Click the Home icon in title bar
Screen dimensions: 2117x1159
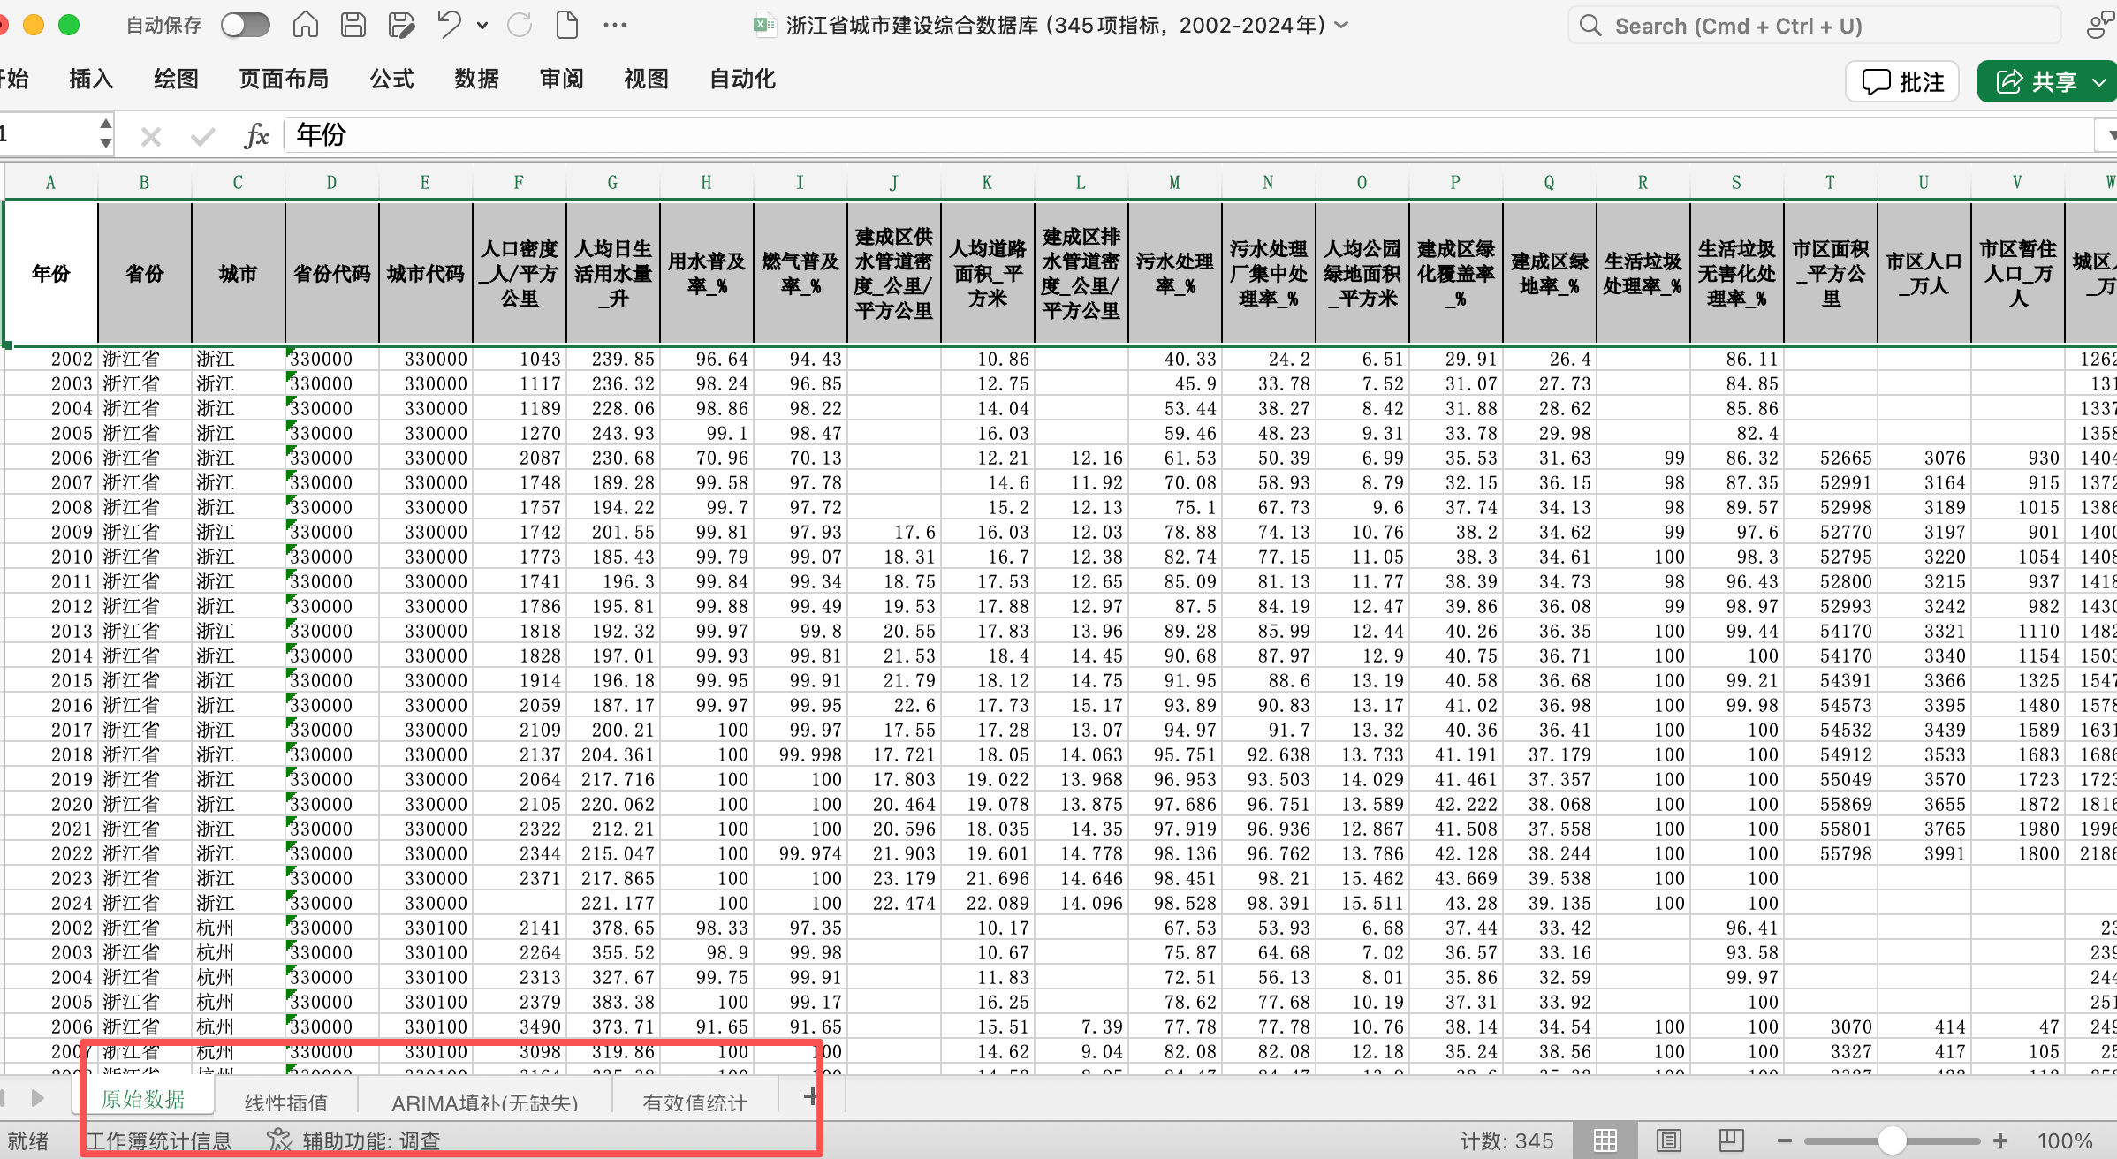(x=306, y=25)
